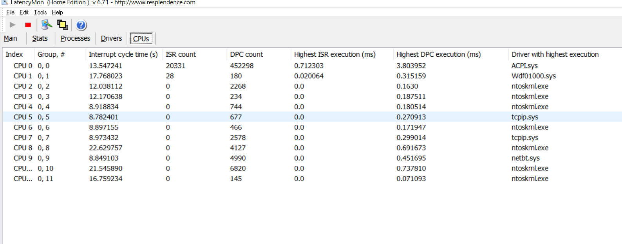Click the LatencyMon title bar app icon
This screenshot has height=244, width=622.
[x=5, y=2]
